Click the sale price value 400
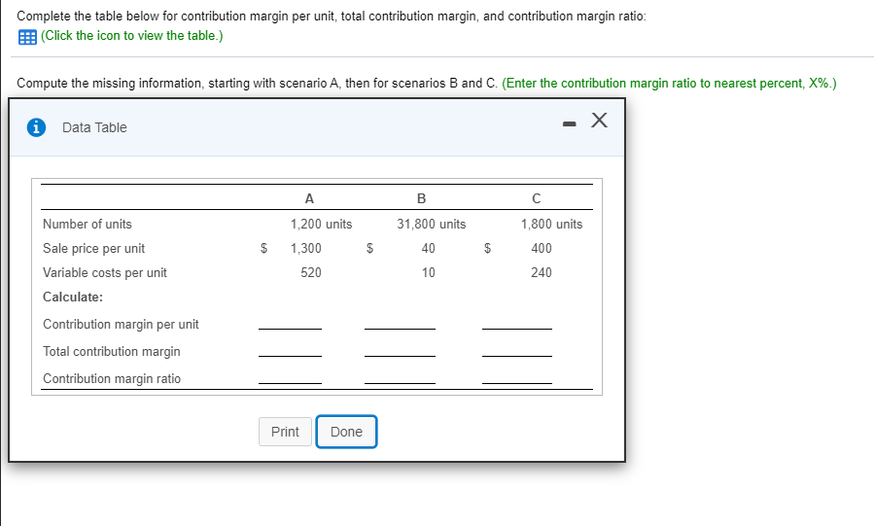The width and height of the screenshot is (874, 526). (x=542, y=249)
